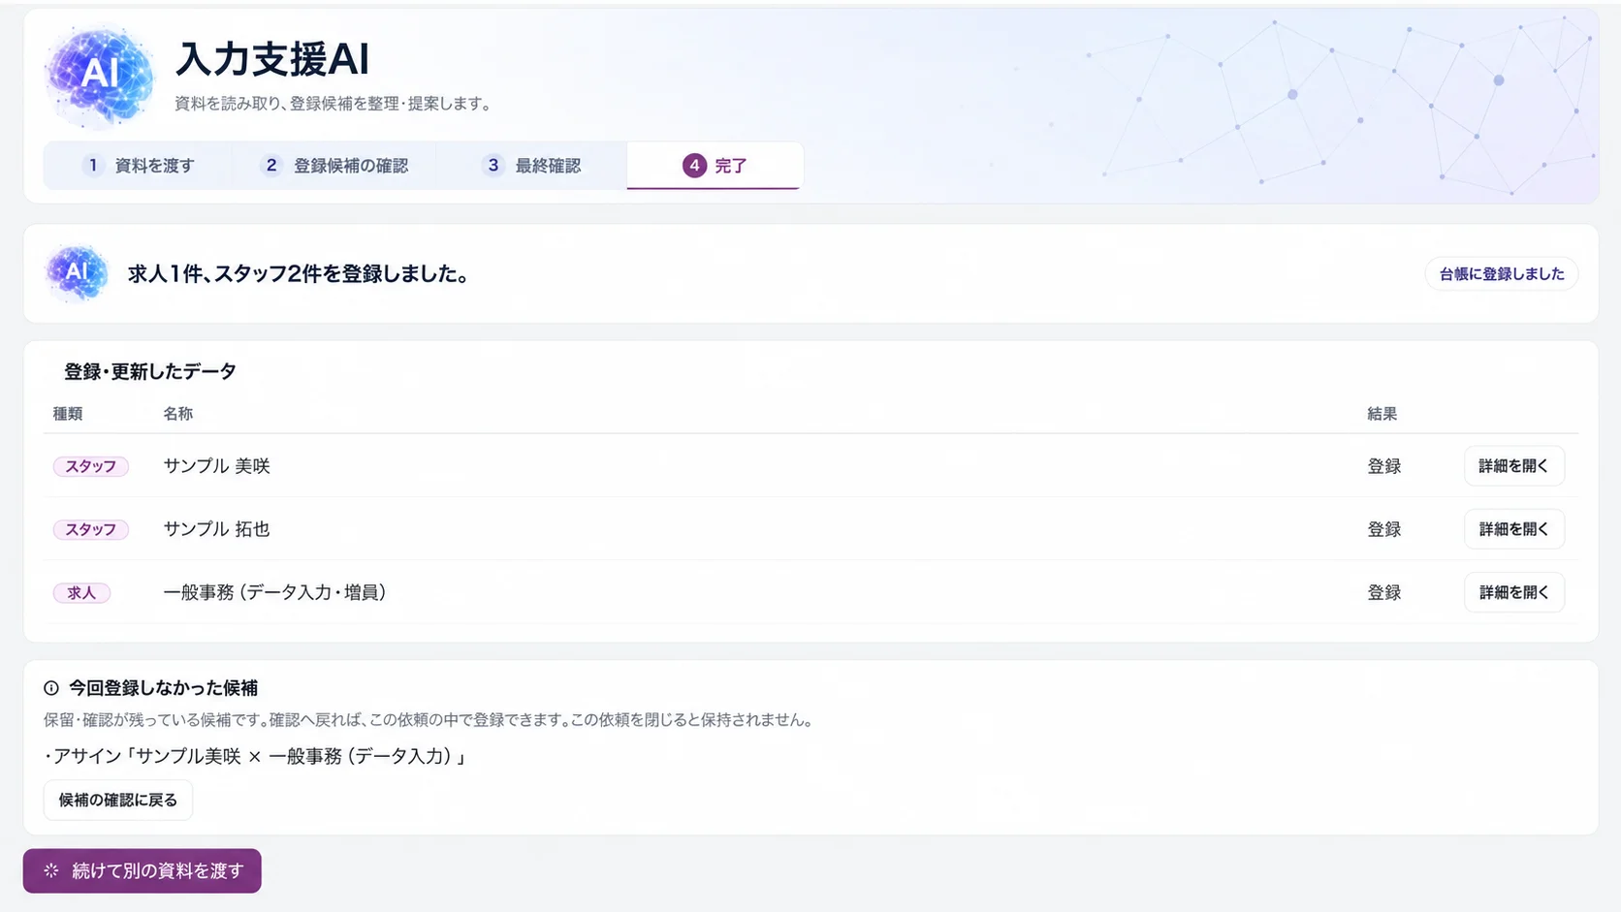Open details for サンプル 美咲 row

point(1513,466)
